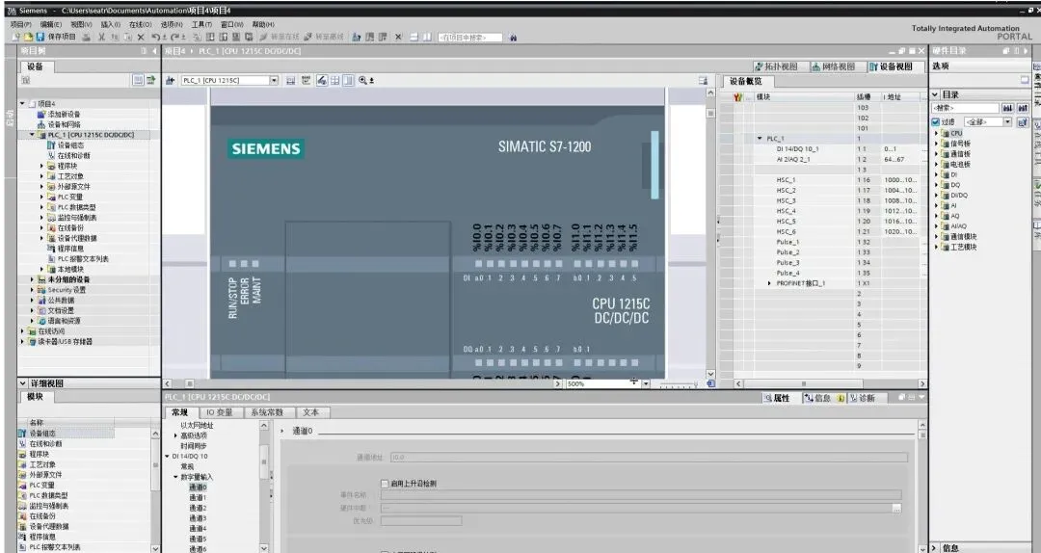The width and height of the screenshot is (1041, 553).
Task: Click the hardware catalog 搜索 search field
Action: [x=965, y=108]
